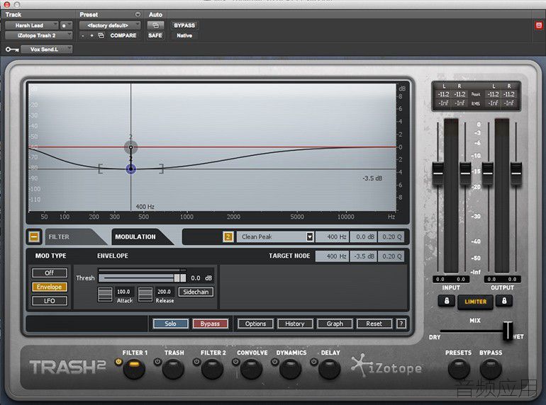
Task: Open the History window
Action: click(295, 324)
